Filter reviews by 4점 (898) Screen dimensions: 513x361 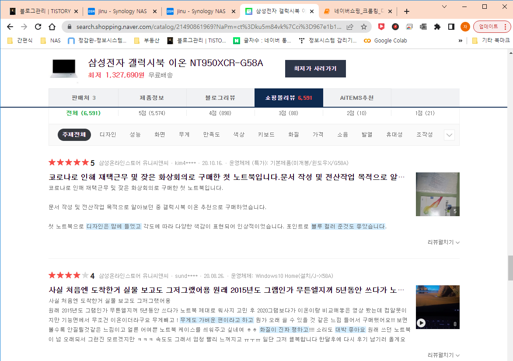220,113
